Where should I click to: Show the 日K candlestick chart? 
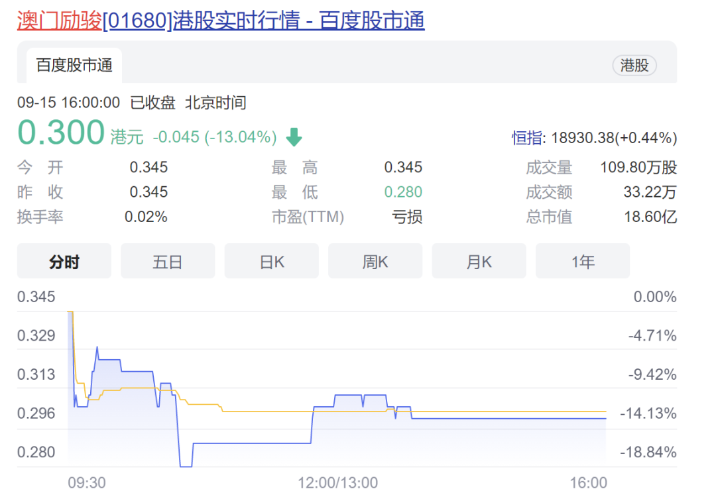[271, 262]
